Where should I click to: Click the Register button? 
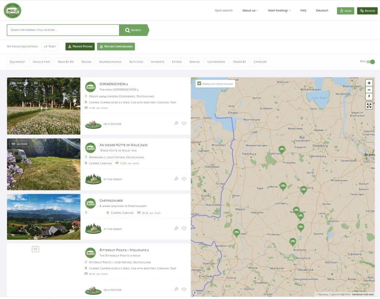(x=367, y=11)
